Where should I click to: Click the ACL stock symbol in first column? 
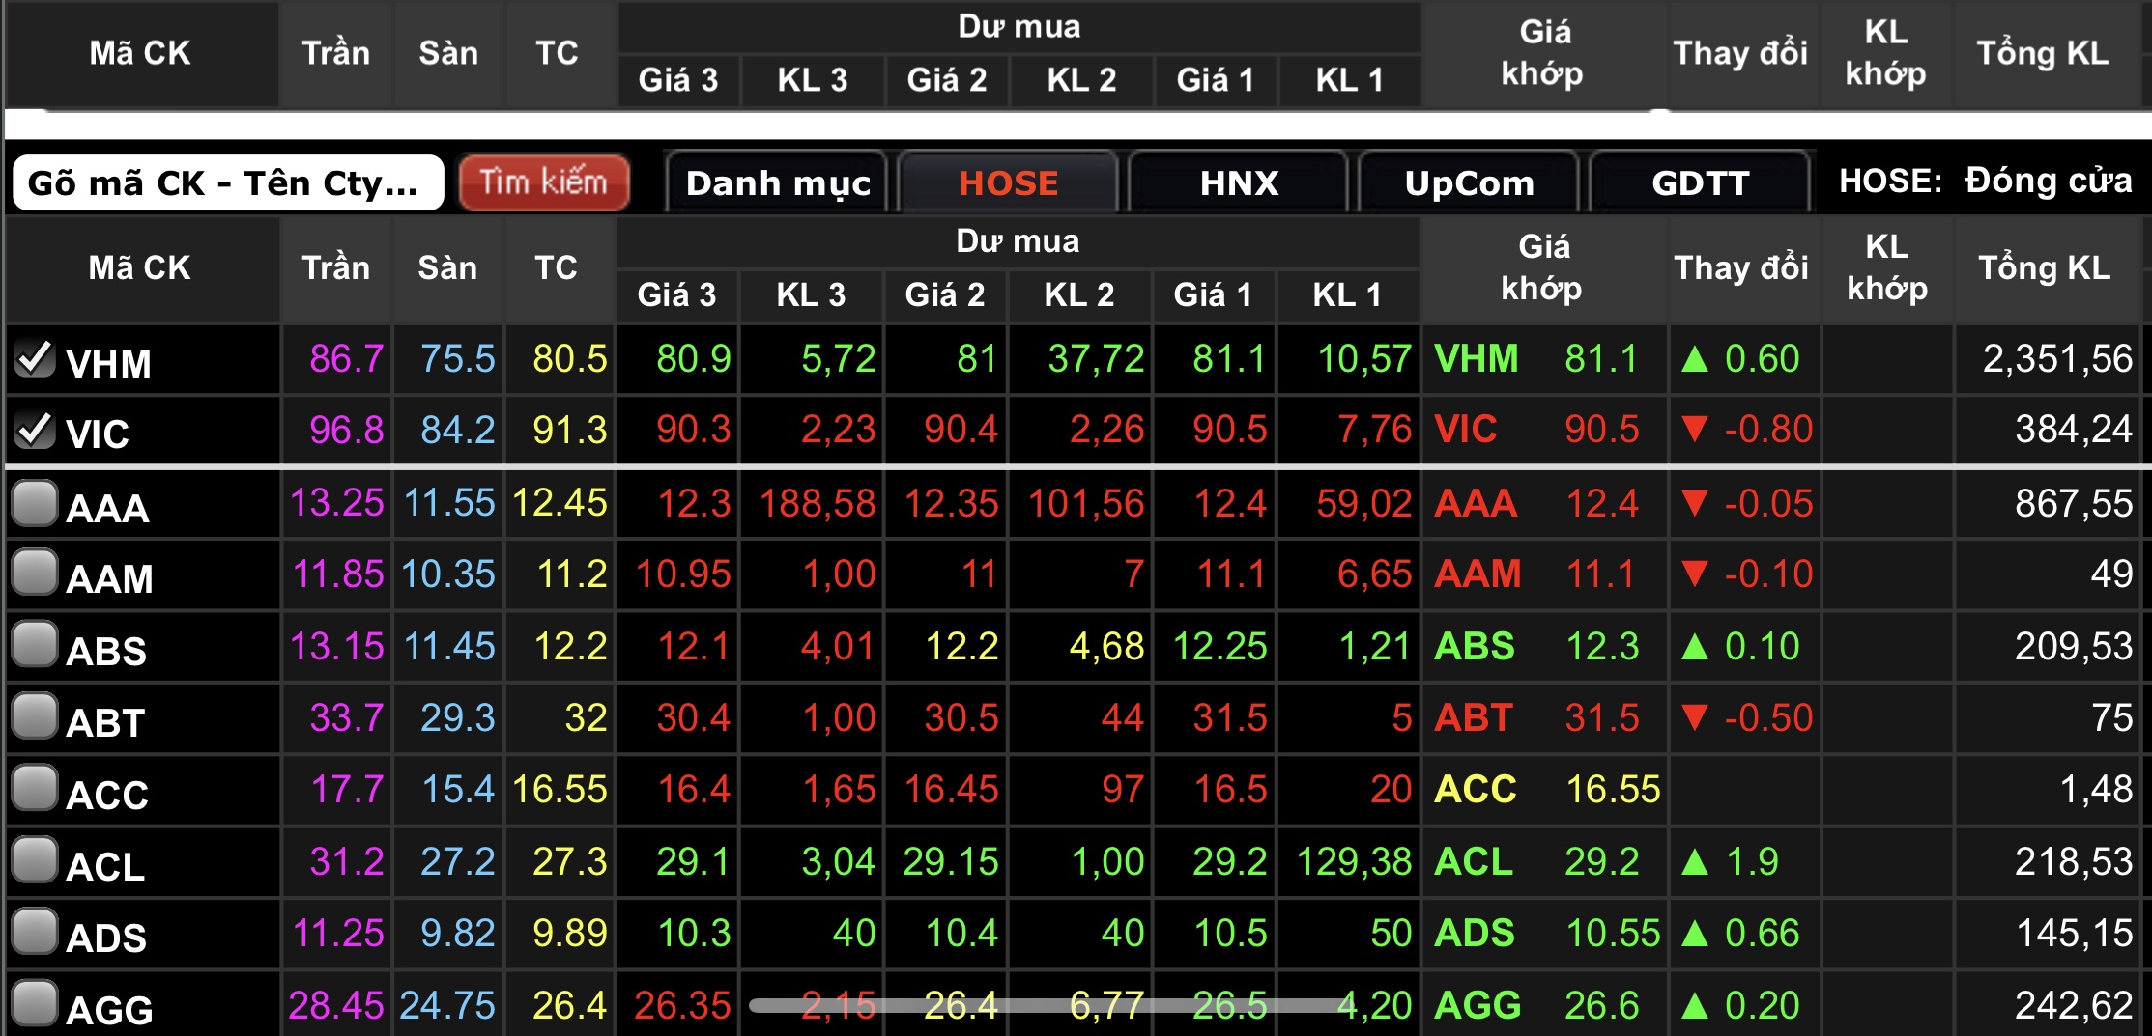tap(105, 867)
